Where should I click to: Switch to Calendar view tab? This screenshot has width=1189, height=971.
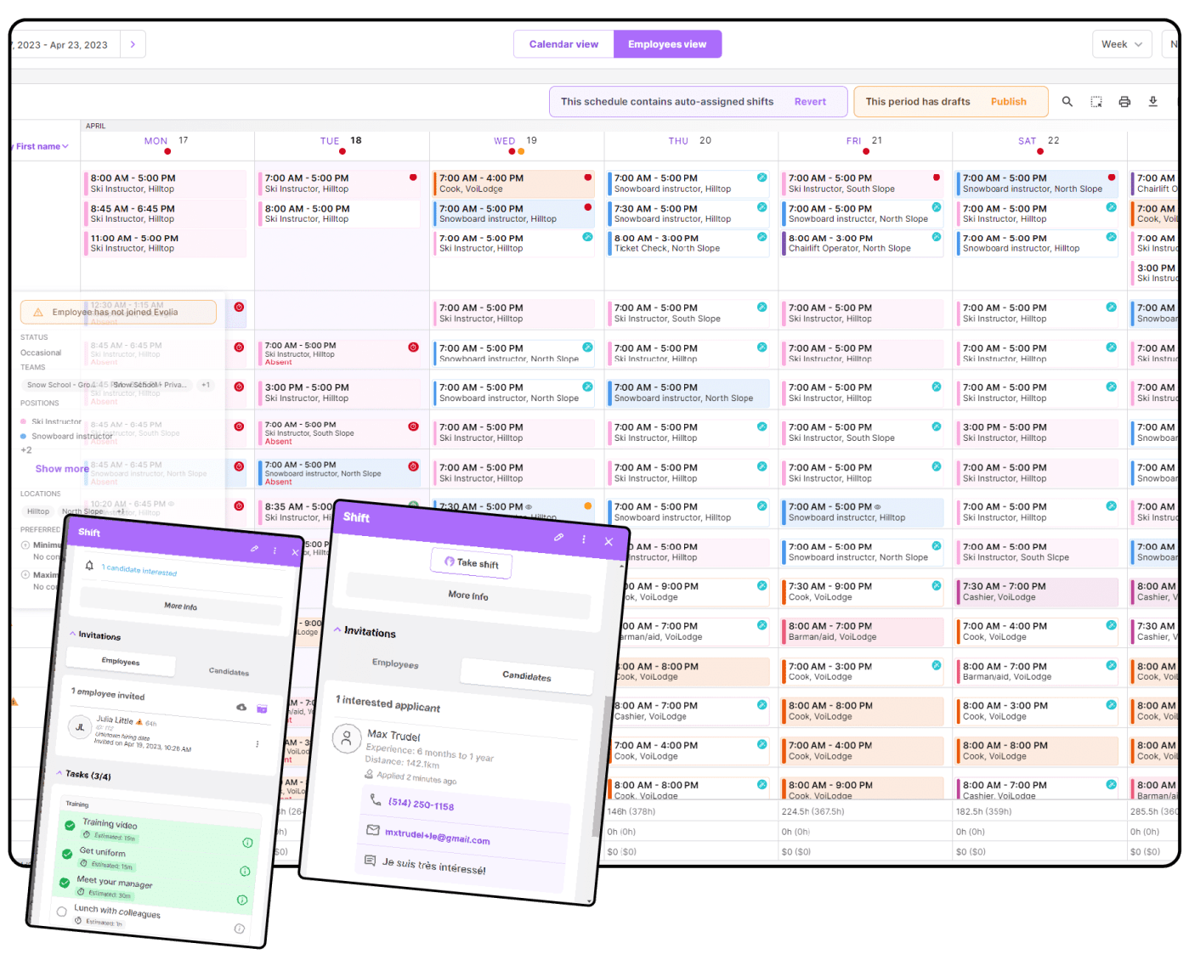tap(563, 44)
